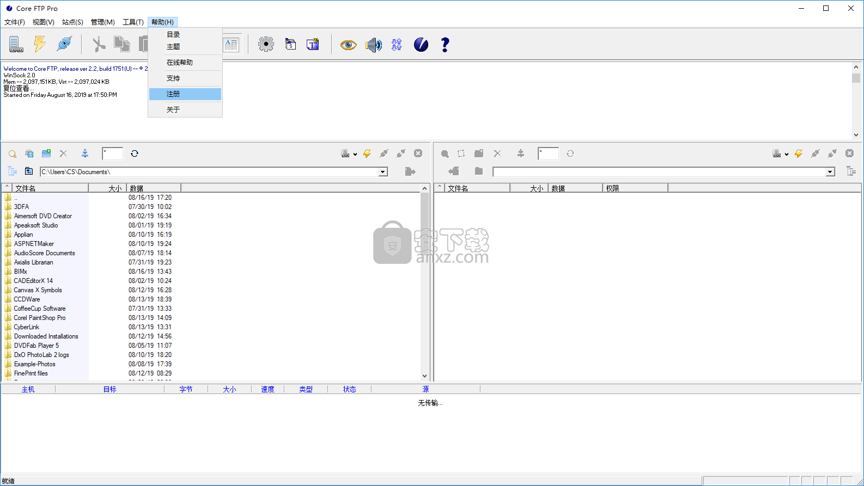Click the Core FTP blue globe icon

tap(421, 45)
